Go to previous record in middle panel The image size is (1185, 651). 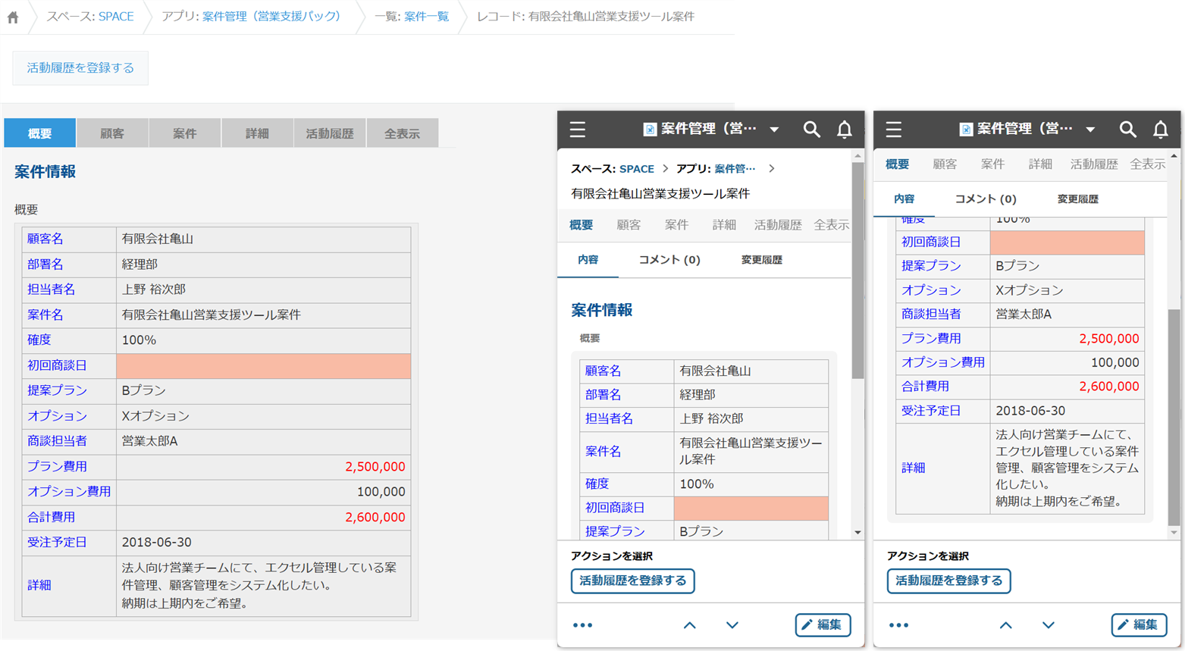pyautogui.click(x=689, y=625)
